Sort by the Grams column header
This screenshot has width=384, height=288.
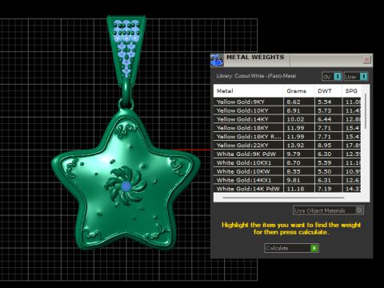tap(298, 91)
